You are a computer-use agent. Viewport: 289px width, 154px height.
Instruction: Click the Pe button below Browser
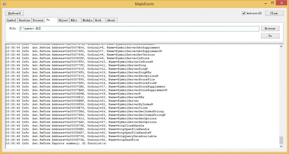[270, 36]
